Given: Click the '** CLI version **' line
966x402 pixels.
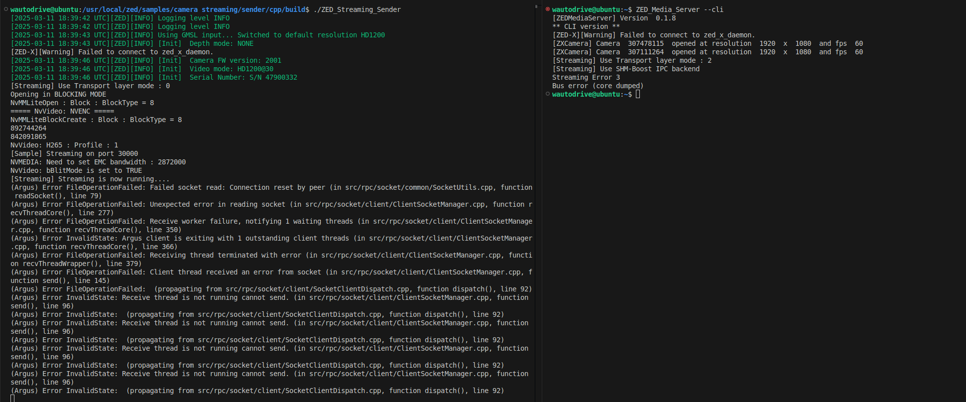Looking at the screenshot, I should [x=586, y=26].
